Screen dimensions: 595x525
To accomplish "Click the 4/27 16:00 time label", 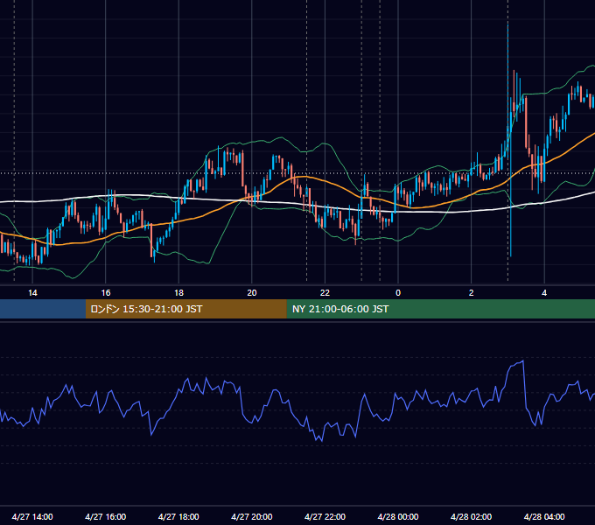I will (x=106, y=516).
